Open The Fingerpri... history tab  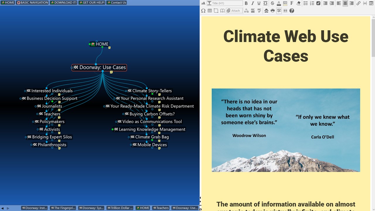pyautogui.click(x=63, y=208)
